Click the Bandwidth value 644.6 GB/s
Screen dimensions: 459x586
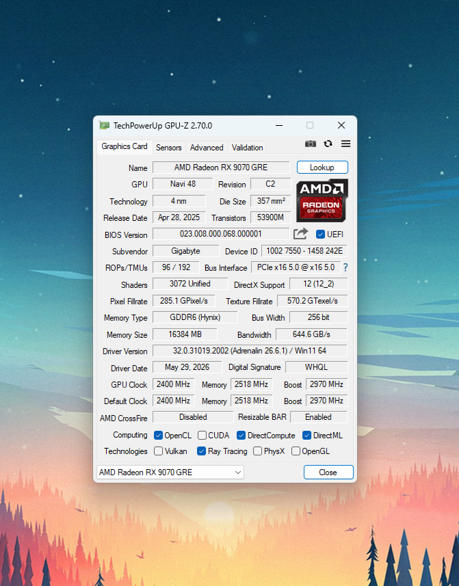tap(311, 334)
